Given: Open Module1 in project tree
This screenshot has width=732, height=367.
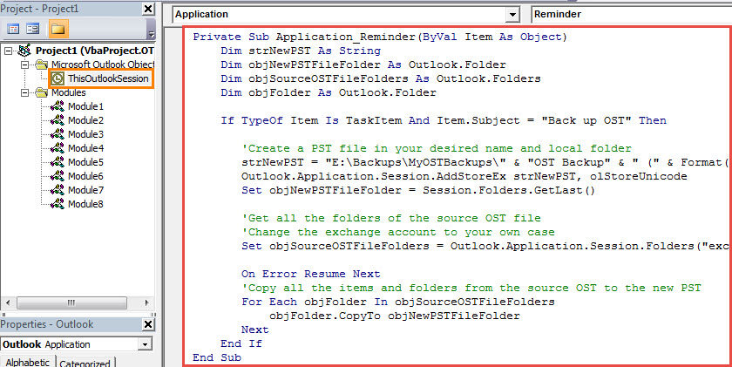Looking at the screenshot, I should pyautogui.click(x=85, y=106).
